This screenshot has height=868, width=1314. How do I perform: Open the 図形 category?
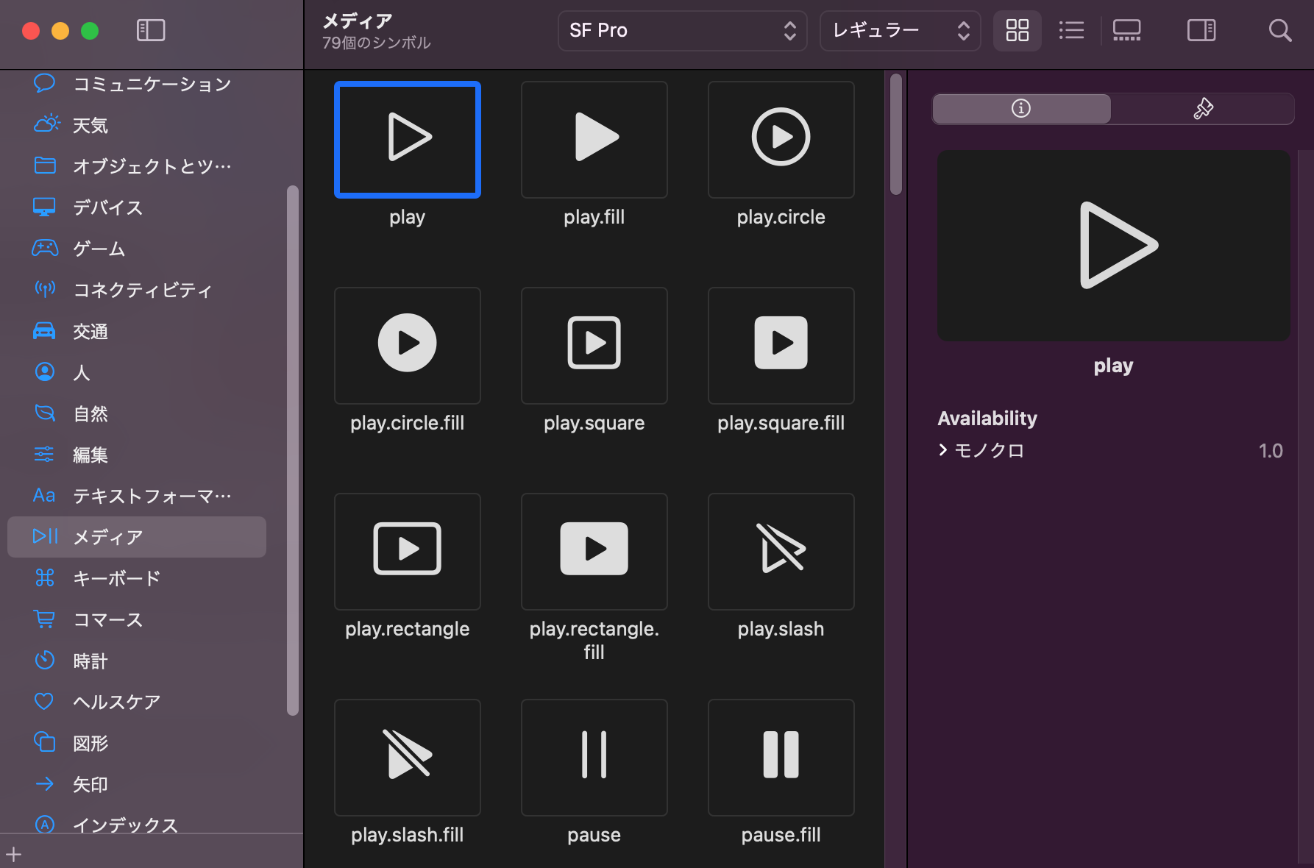[x=137, y=743]
